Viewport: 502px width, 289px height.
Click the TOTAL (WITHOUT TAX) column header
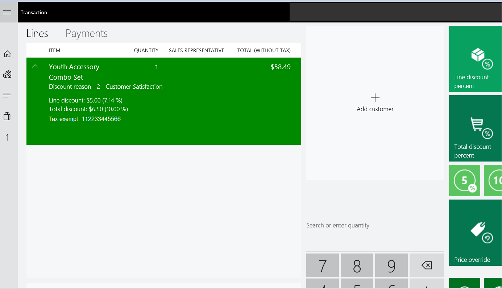tap(264, 50)
